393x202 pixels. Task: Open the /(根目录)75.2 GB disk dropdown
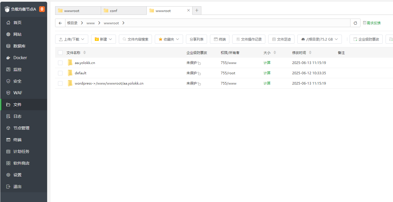click(319, 39)
